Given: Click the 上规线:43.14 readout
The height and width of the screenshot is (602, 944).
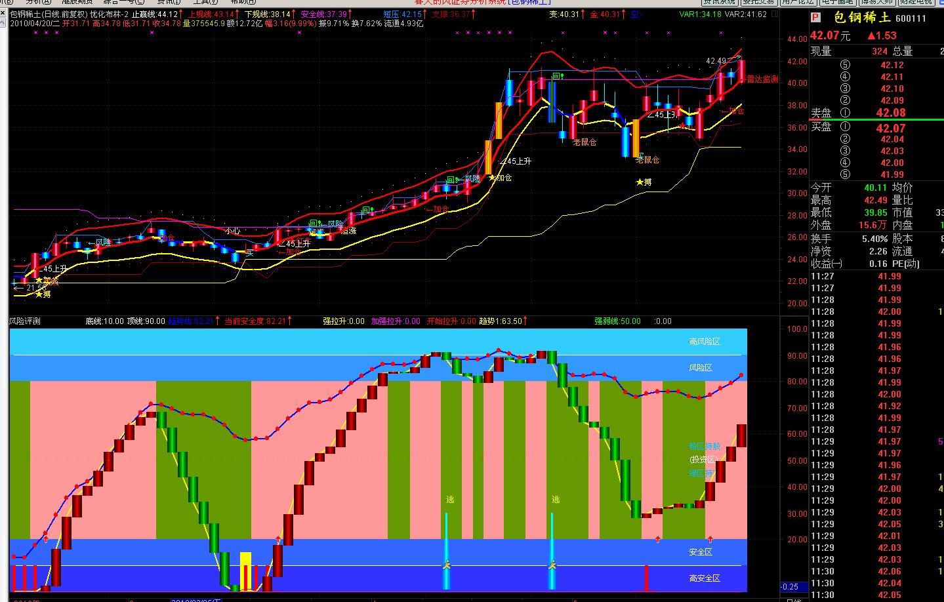Looking at the screenshot, I should point(211,14).
